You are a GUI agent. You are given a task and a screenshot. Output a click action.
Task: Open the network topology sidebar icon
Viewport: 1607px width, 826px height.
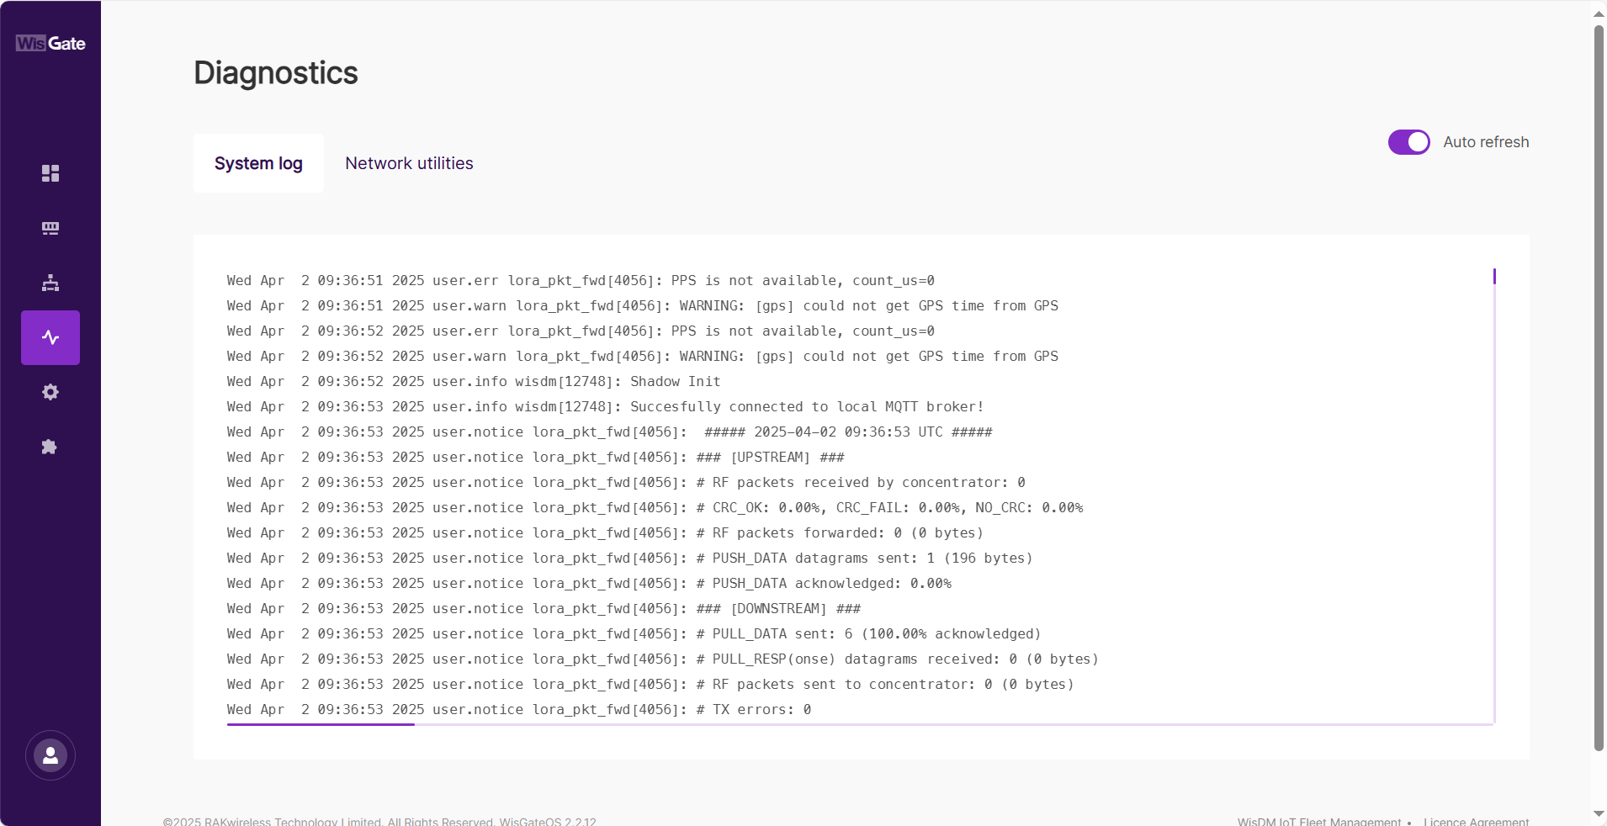point(50,283)
